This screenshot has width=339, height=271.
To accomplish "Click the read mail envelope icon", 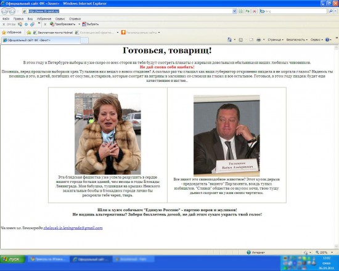I will click(x=251, y=40).
